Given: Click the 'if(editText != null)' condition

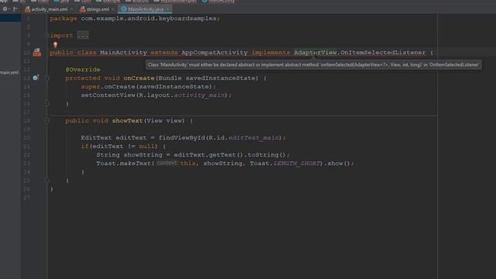Looking at the screenshot, I should point(119,146).
